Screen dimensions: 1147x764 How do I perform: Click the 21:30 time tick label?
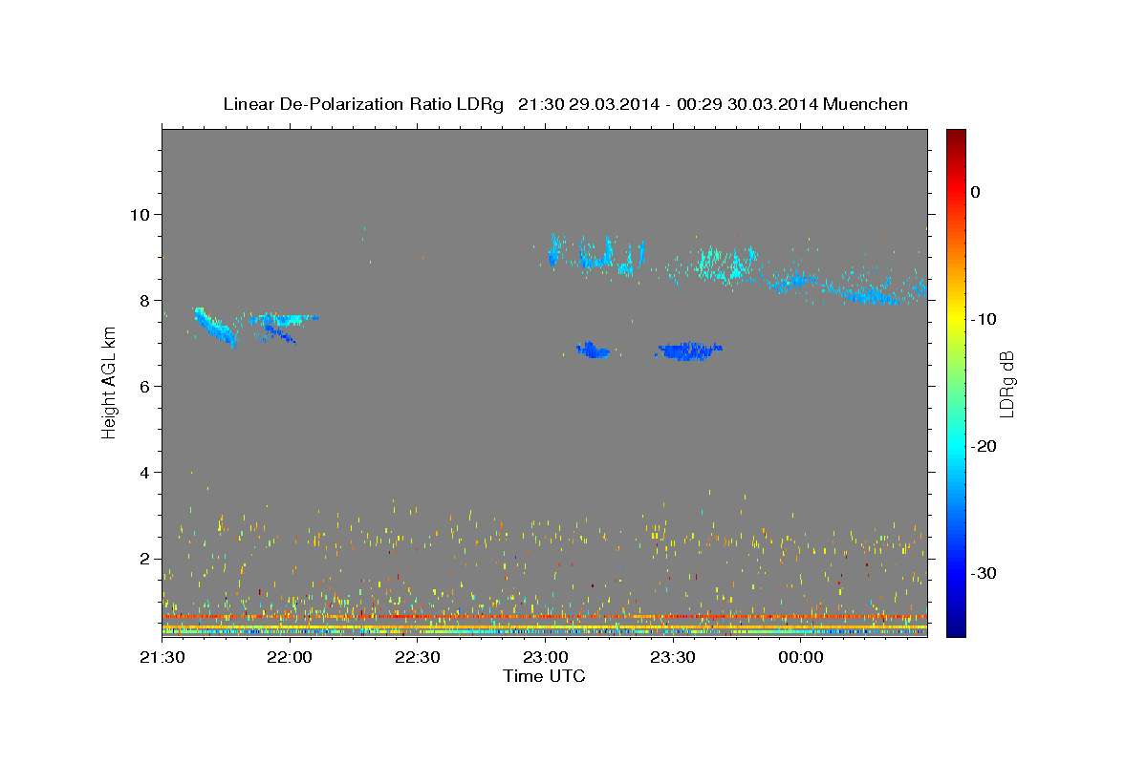162,658
